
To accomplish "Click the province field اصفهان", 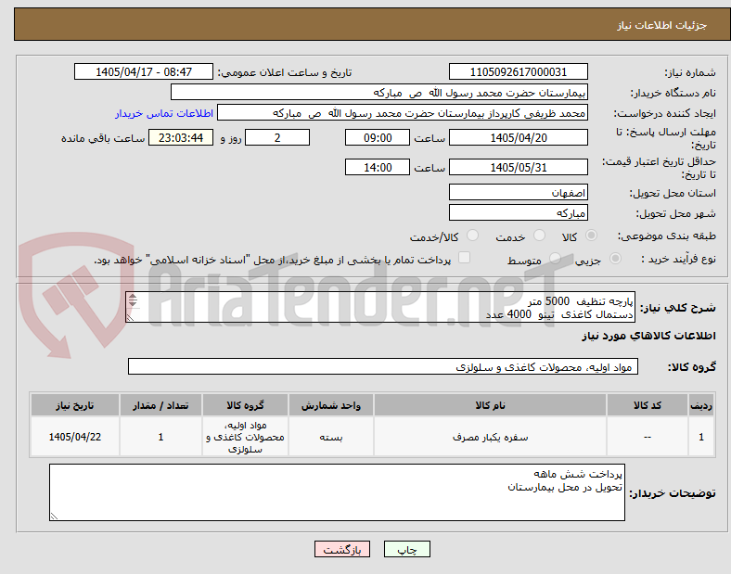I will click(518, 193).
